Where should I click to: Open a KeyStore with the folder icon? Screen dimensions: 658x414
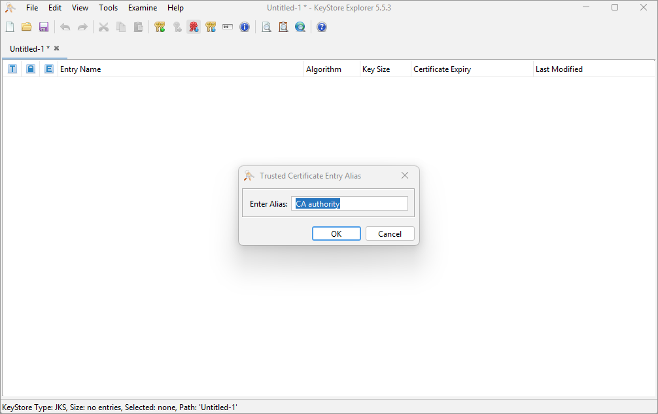click(27, 27)
